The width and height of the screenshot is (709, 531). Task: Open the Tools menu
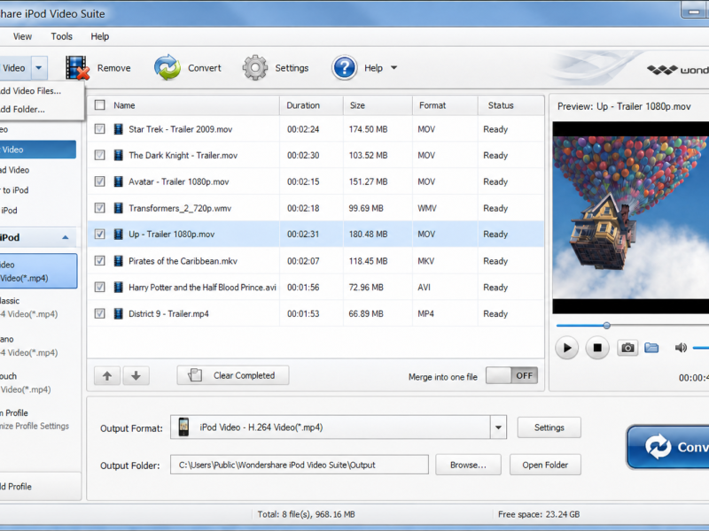click(x=61, y=36)
